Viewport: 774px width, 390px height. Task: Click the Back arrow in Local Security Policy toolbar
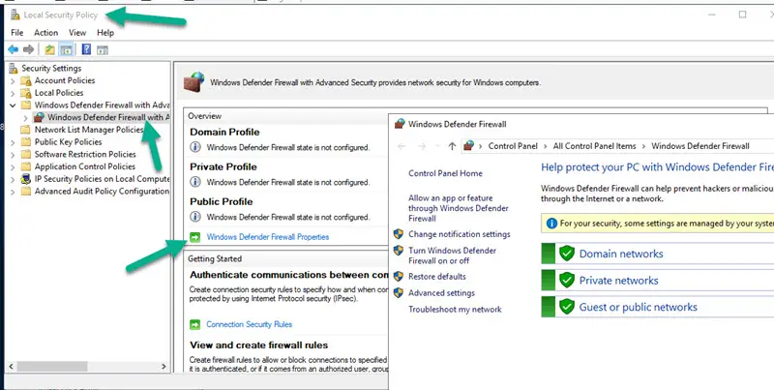13,49
